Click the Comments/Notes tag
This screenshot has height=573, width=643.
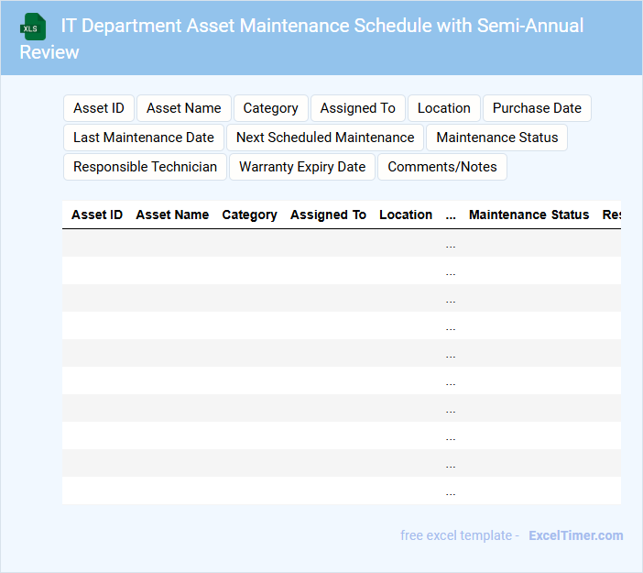click(442, 167)
